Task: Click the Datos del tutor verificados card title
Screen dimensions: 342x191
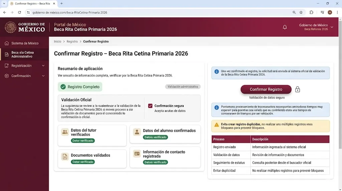Action: click(83, 132)
